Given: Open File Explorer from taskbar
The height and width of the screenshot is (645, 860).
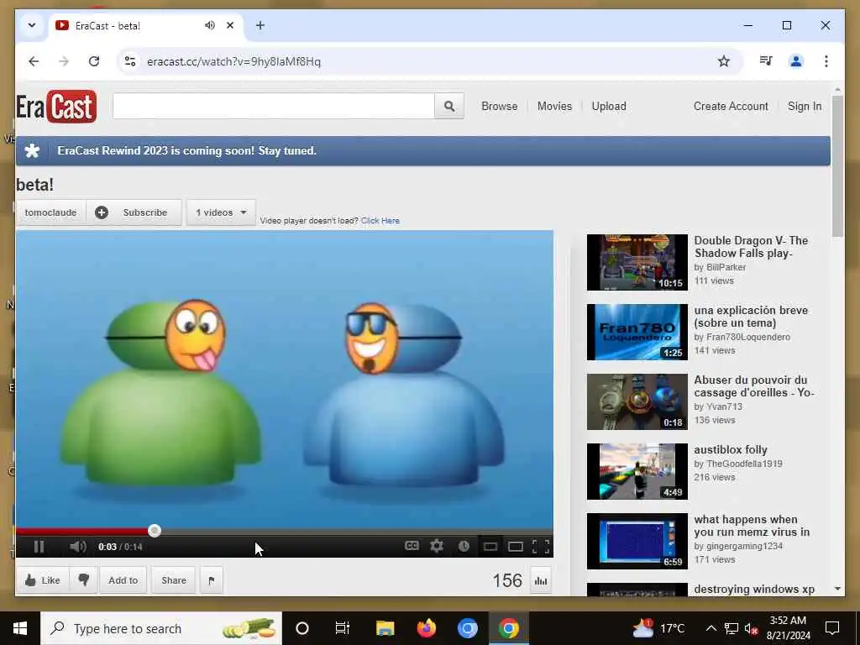Looking at the screenshot, I should 385,628.
